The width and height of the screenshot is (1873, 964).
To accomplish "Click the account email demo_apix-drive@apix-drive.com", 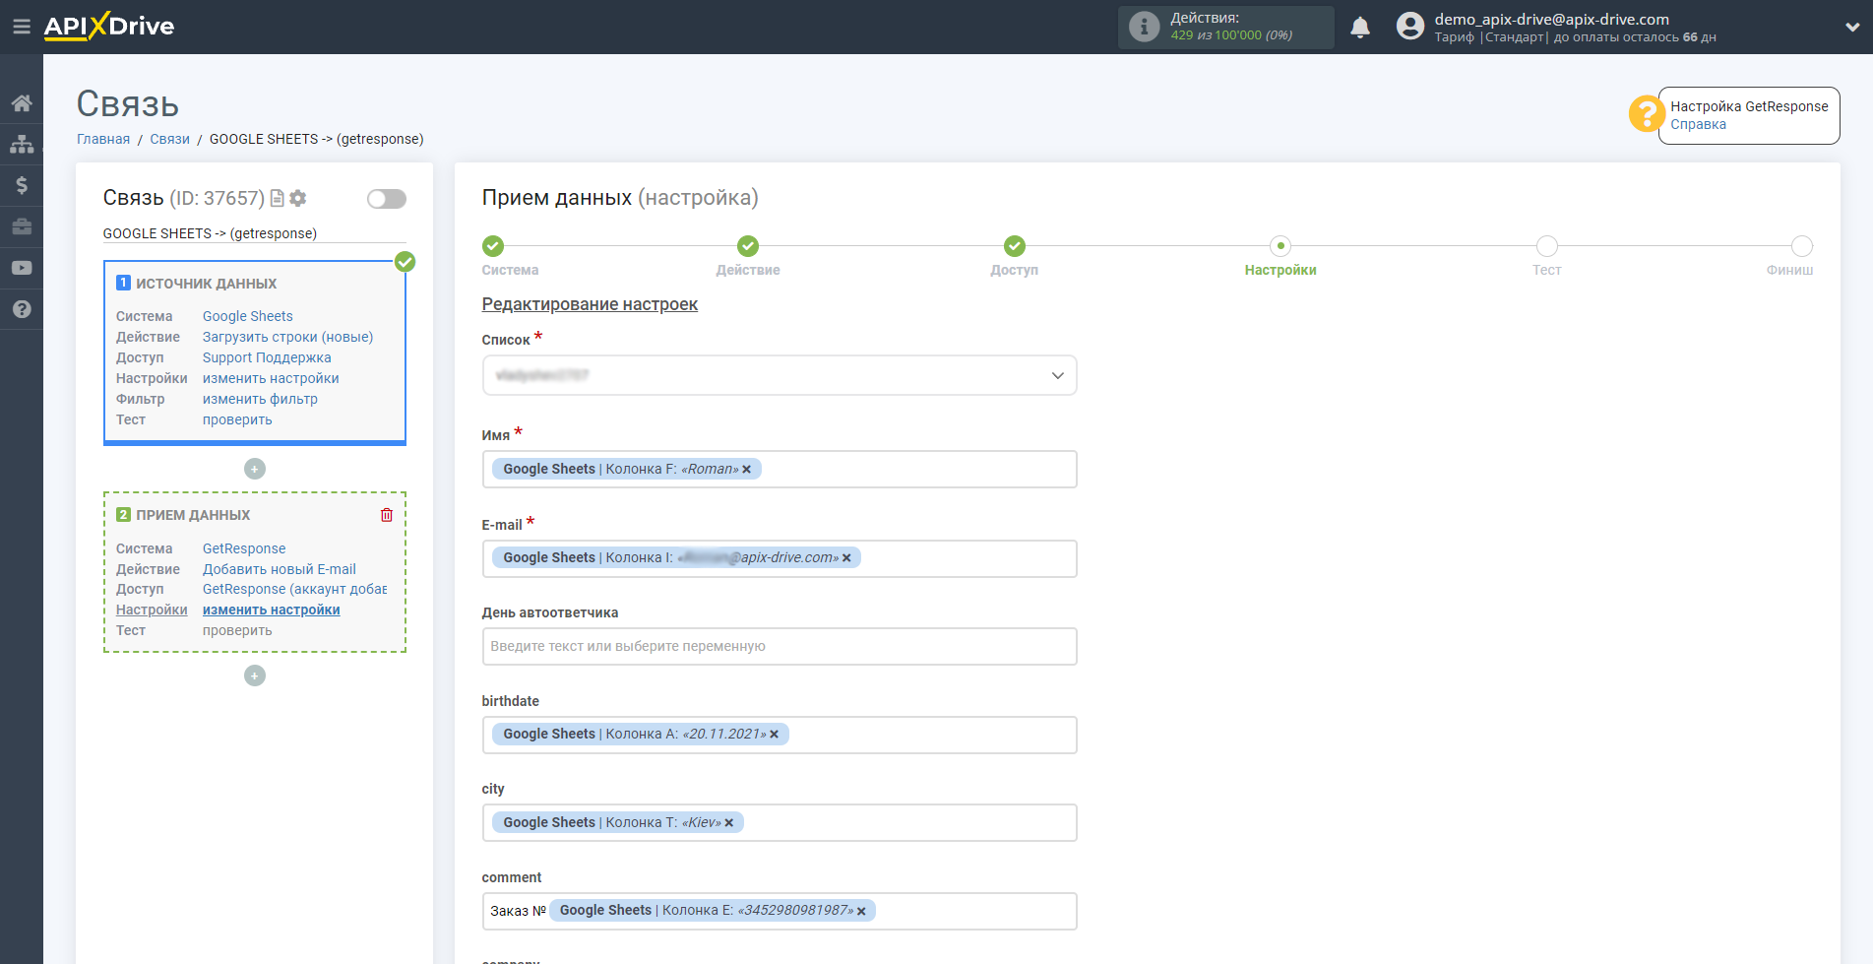I will [1551, 19].
